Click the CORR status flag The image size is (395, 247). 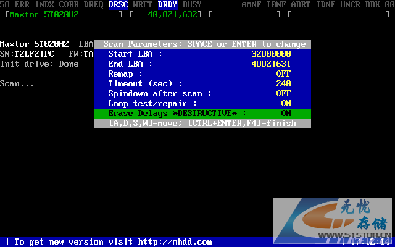[69, 4]
